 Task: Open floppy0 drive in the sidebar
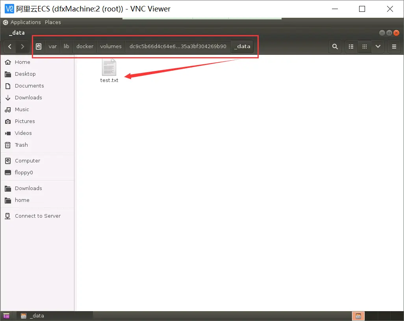coord(37,173)
